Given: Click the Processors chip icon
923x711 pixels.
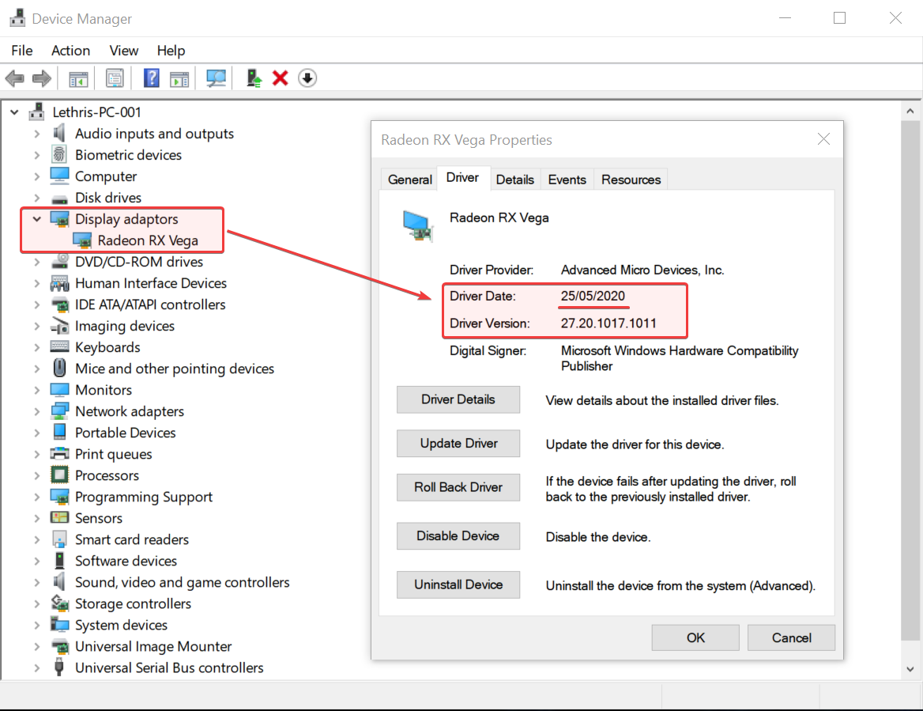Looking at the screenshot, I should pos(59,475).
